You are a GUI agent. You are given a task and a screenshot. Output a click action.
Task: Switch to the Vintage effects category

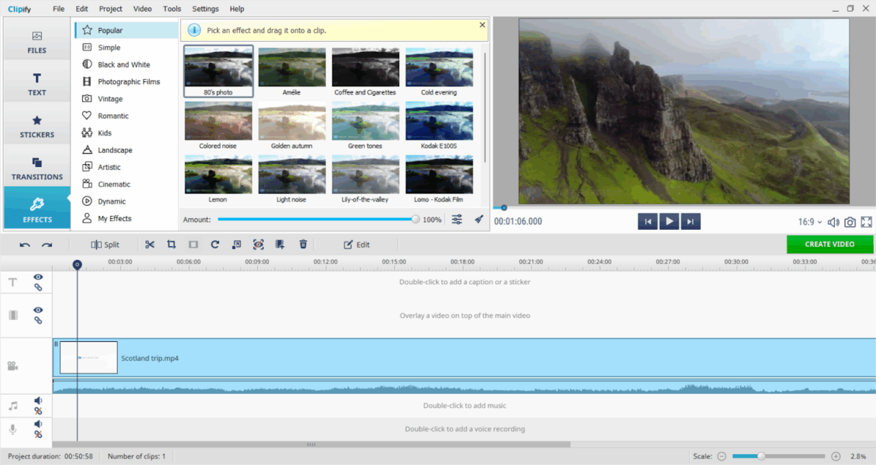[111, 98]
